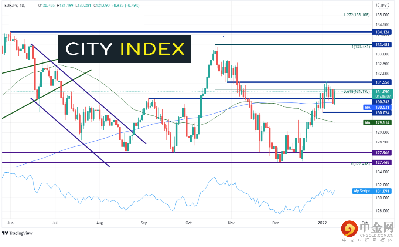The image size is (399, 247).
Task: Click the 1(133.481) Fibonacci label
Action: [361, 47]
